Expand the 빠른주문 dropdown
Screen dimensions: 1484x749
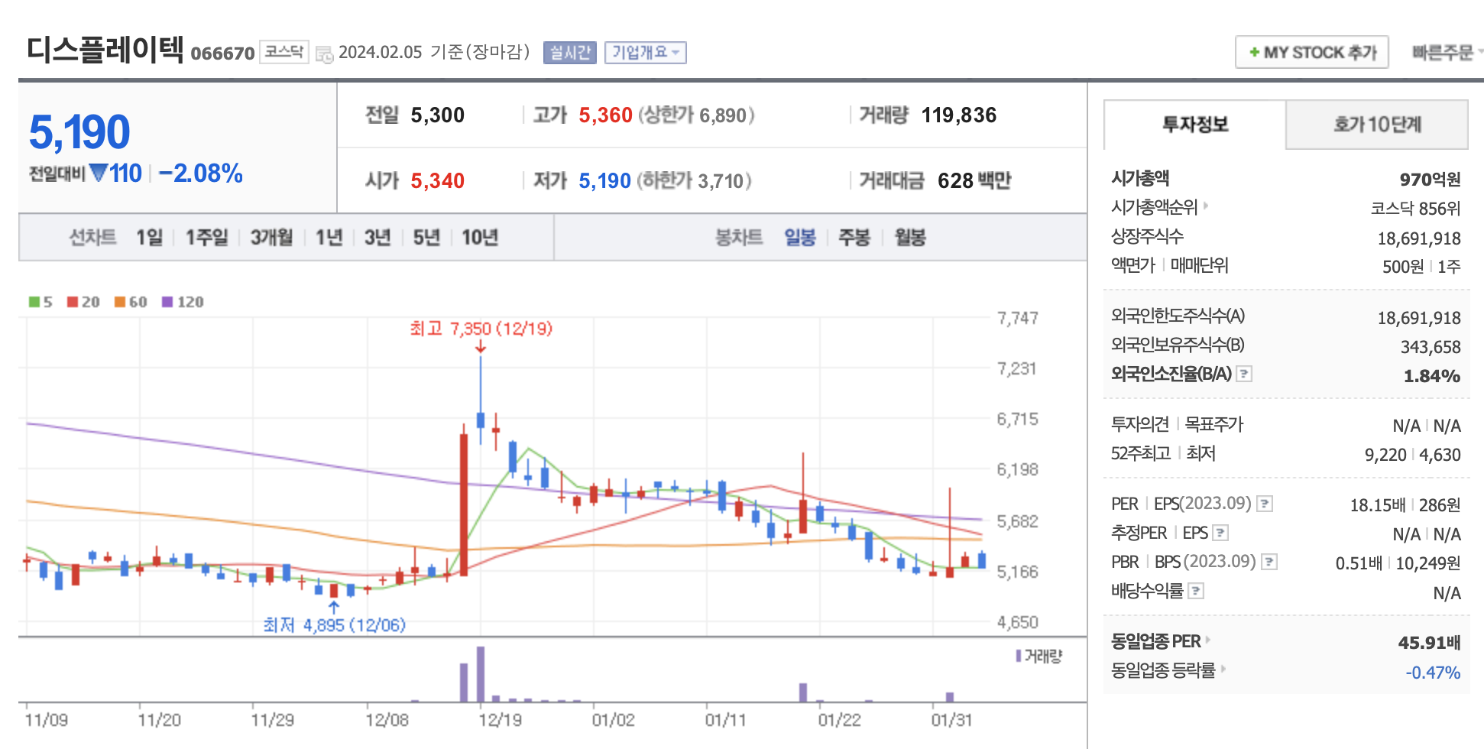pos(1447,53)
